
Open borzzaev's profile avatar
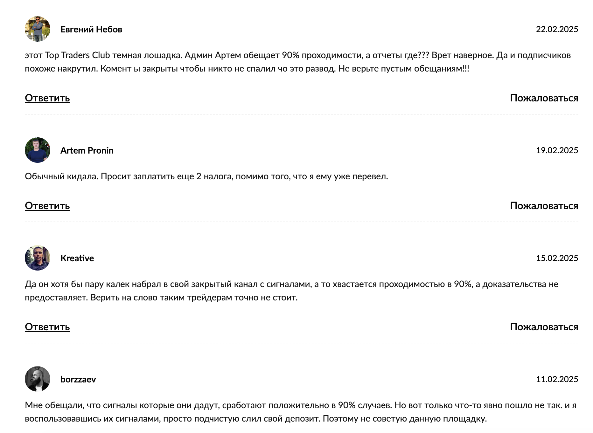[38, 379]
